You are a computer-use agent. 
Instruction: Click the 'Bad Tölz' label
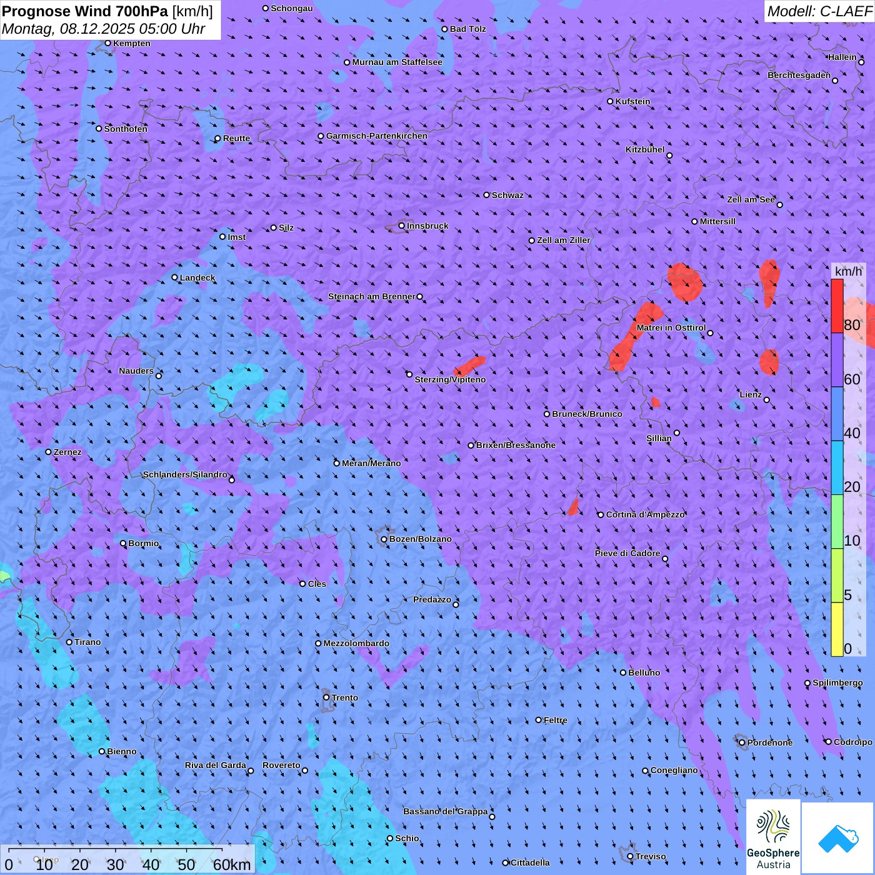click(x=467, y=29)
